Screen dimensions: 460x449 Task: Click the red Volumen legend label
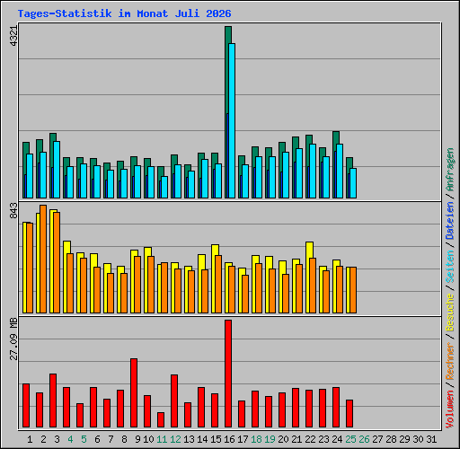pos(450,409)
